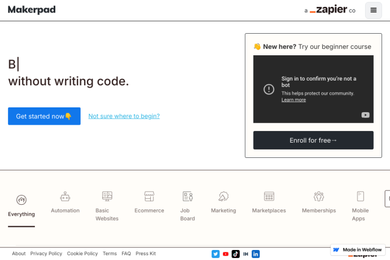Select the Marketing megaphone icon
The width and height of the screenshot is (390, 260).
(x=223, y=196)
